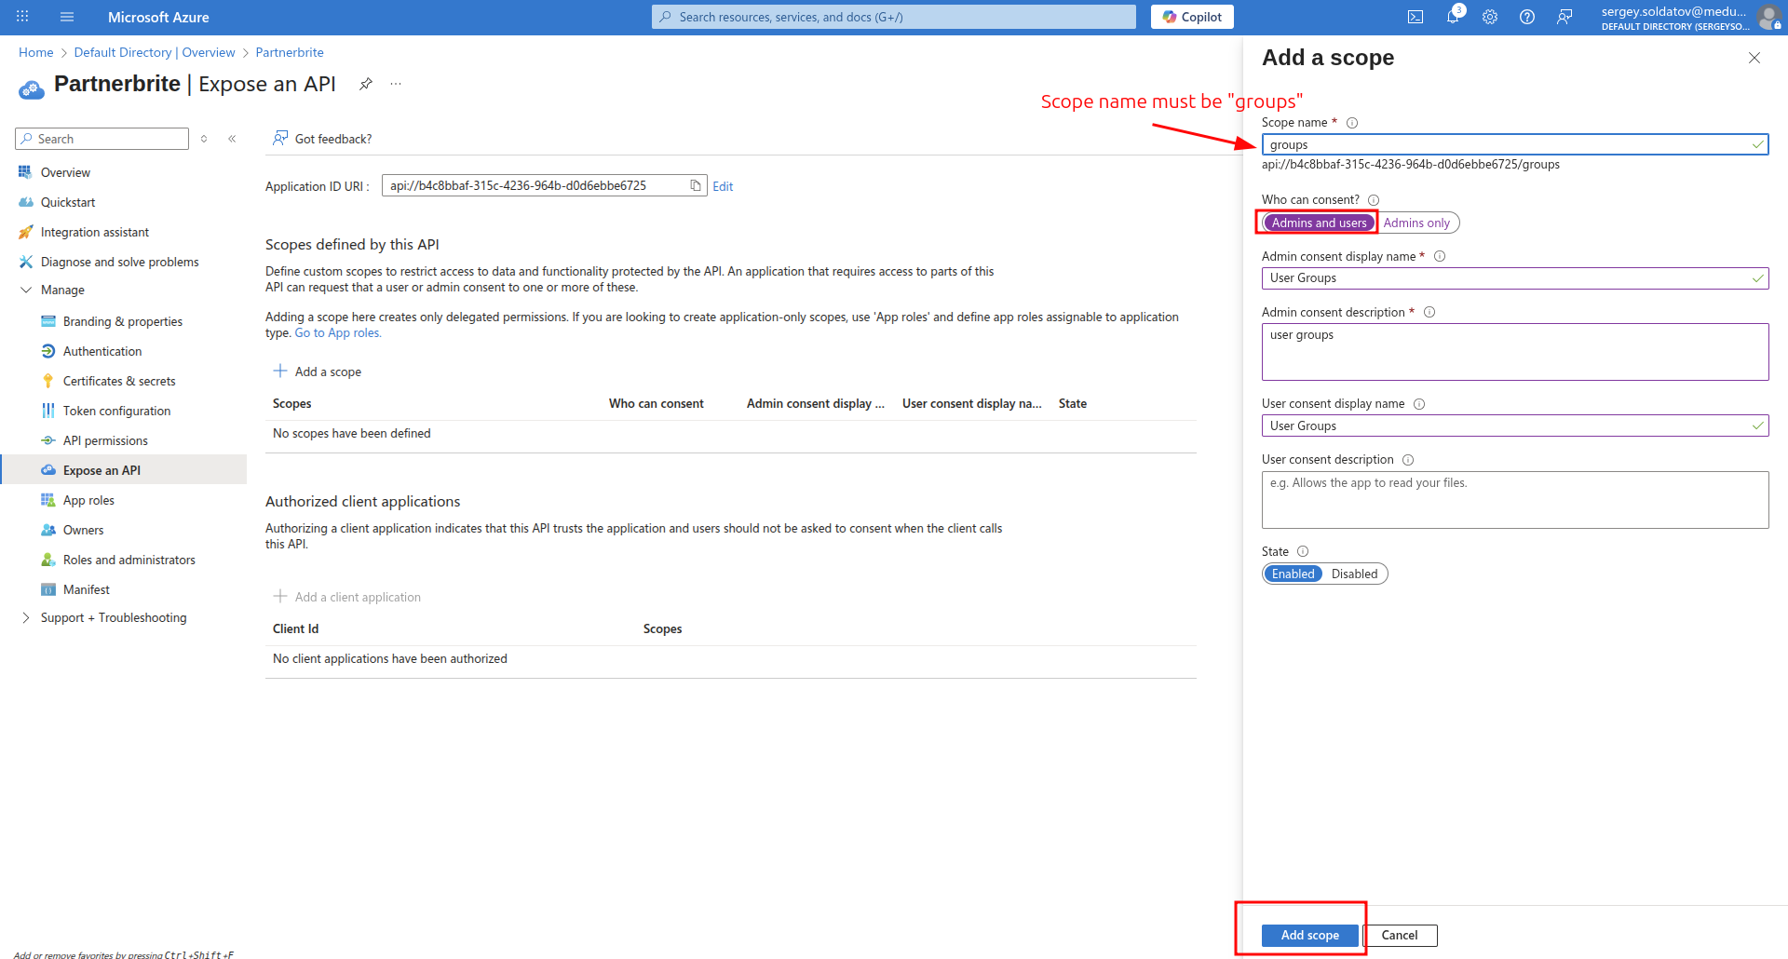The image size is (1788, 959).
Task: Open the Manifest editor
Action: [87, 589]
